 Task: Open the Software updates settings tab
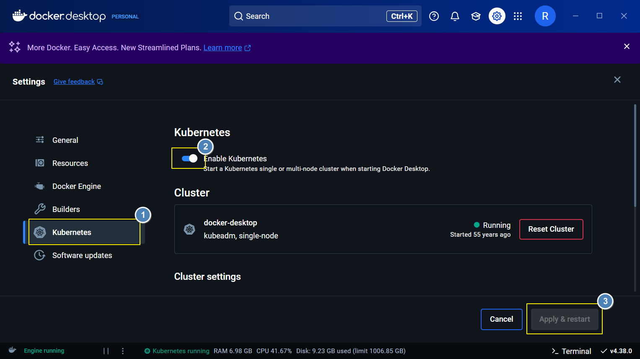click(84, 255)
